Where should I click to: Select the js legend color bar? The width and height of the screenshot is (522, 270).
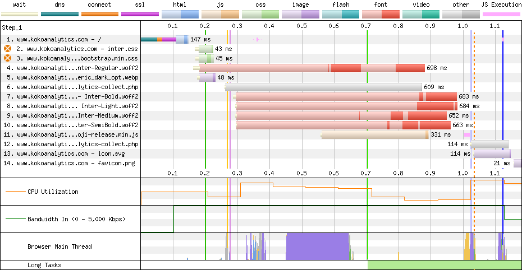(220, 14)
